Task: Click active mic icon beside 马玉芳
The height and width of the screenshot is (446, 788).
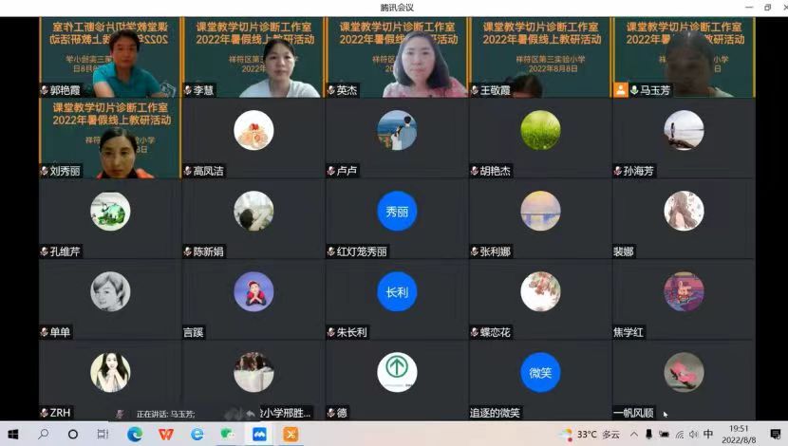Action: [x=635, y=90]
